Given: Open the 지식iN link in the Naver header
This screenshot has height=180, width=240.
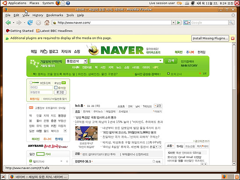Looking at the screenshot, I should coord(66,52).
